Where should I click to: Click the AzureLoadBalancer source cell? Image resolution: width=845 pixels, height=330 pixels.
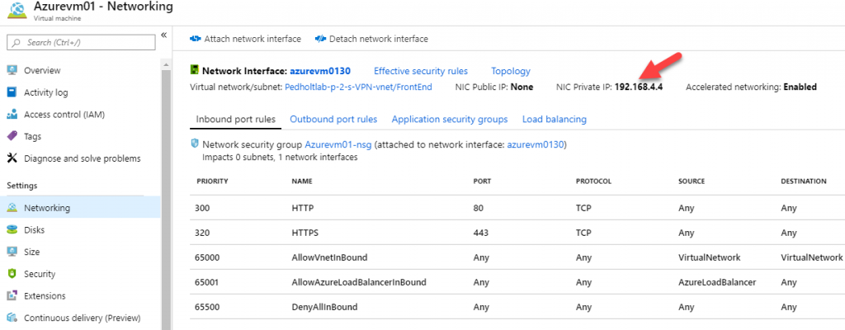(717, 282)
